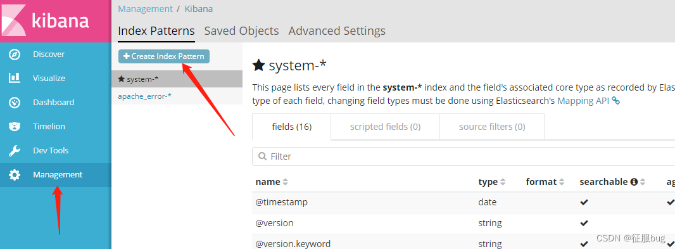This screenshot has height=249, width=675.
Task: Click the Visualize sidebar label
Action: 49,79
